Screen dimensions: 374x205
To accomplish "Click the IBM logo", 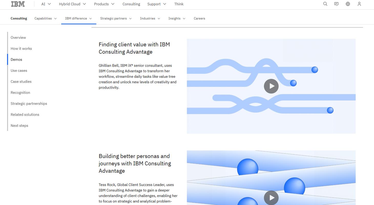I will 18,4.
